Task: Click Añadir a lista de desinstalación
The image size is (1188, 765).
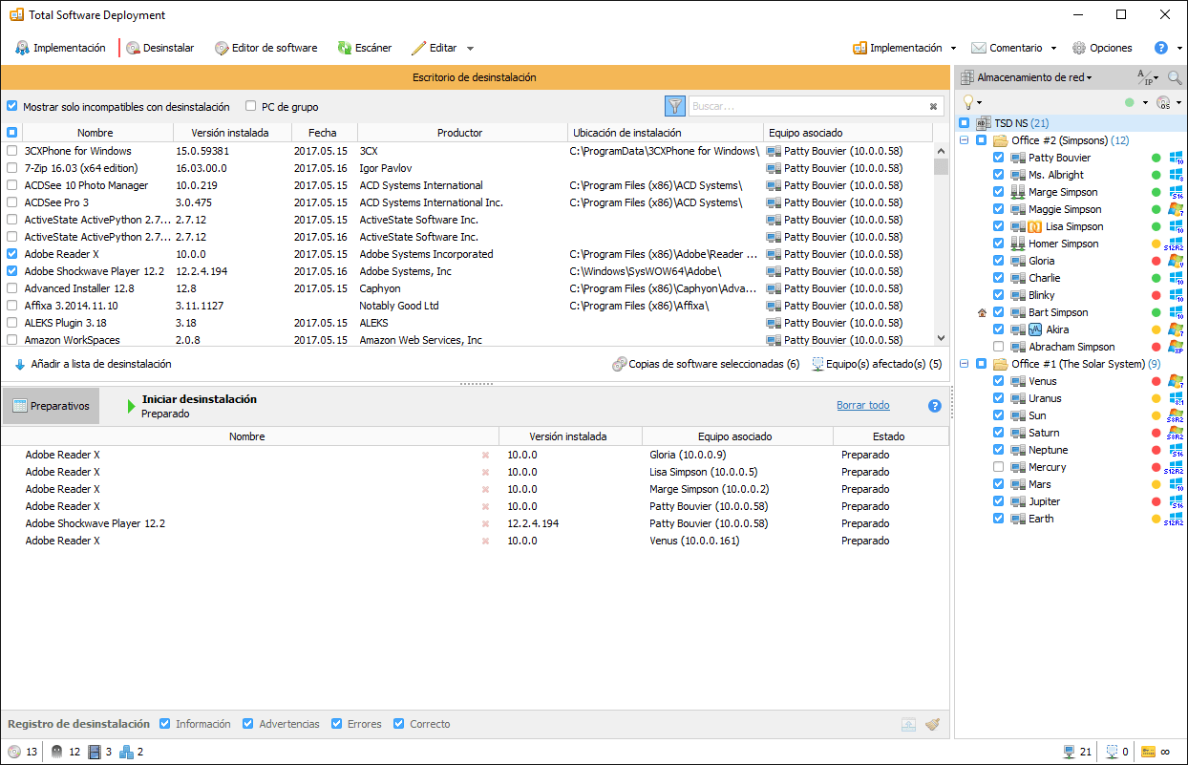Action: coord(93,364)
